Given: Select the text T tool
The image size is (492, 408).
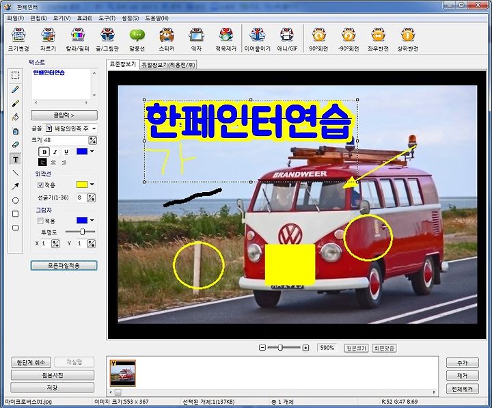Looking at the screenshot, I should [x=15, y=159].
